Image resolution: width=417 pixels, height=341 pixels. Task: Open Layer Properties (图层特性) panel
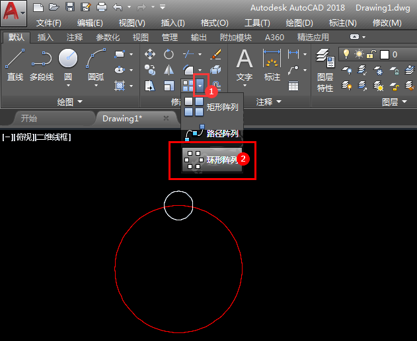point(325,70)
